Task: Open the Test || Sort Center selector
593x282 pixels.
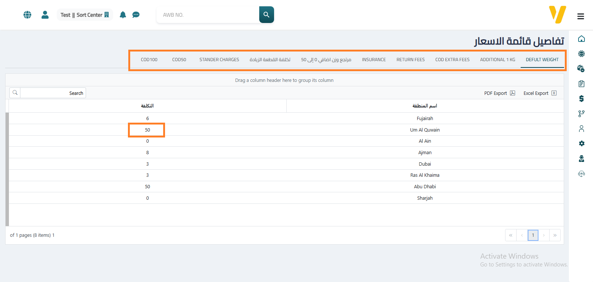Action: (85, 15)
